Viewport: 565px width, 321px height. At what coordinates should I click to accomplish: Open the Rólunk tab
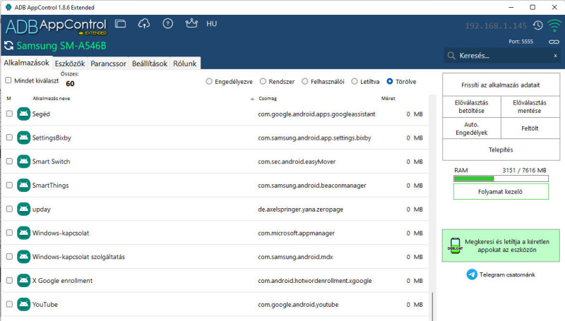click(x=185, y=63)
